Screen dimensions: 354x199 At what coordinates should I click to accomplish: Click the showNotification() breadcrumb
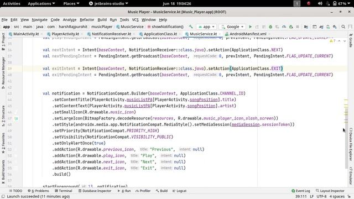[165, 27]
